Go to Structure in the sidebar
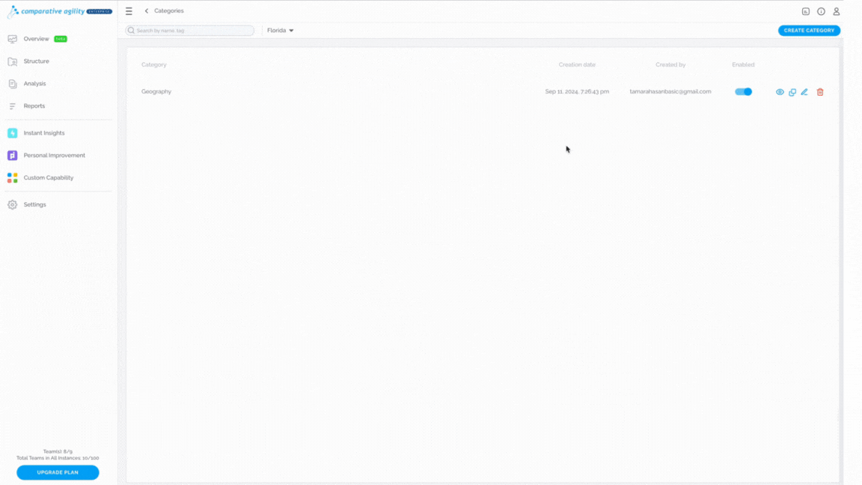 [36, 61]
